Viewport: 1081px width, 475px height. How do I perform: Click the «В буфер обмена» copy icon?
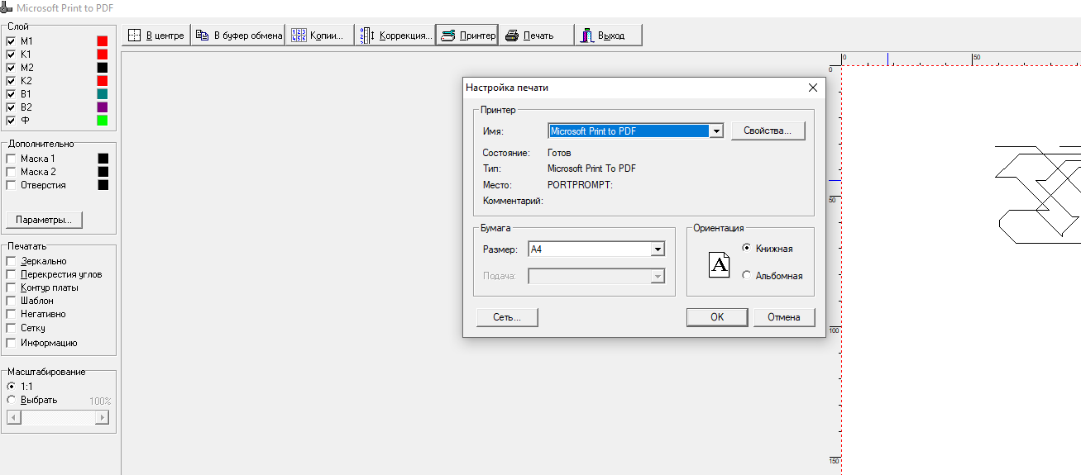pyautogui.click(x=202, y=36)
